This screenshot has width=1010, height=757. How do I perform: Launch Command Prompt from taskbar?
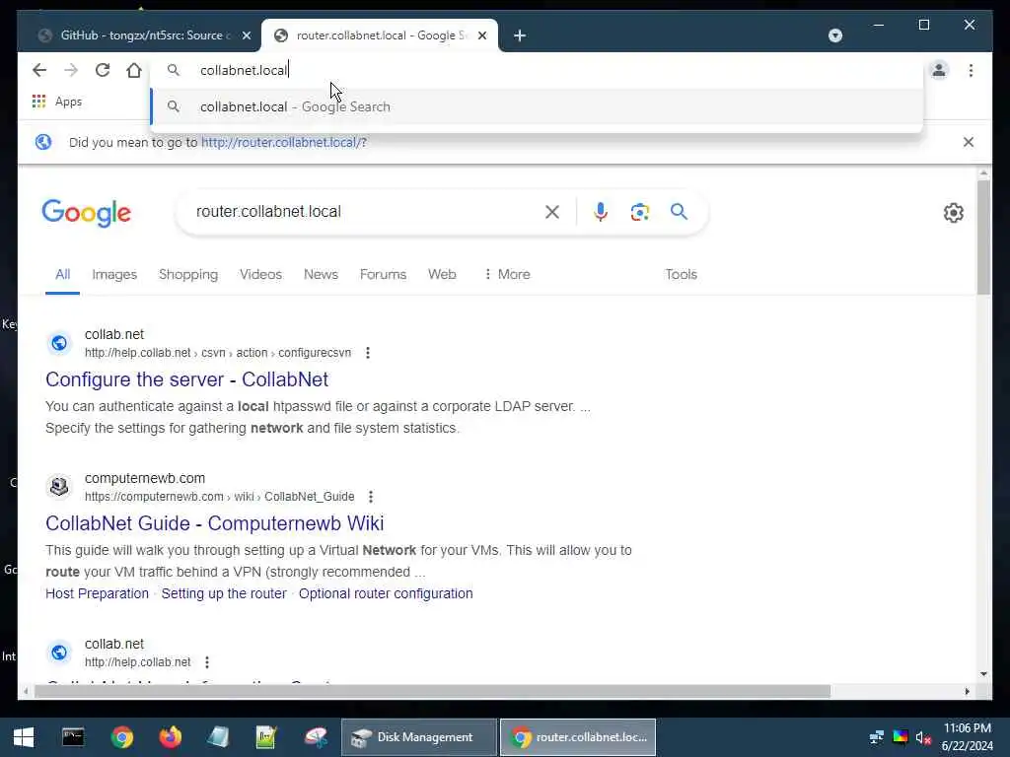pos(73,737)
